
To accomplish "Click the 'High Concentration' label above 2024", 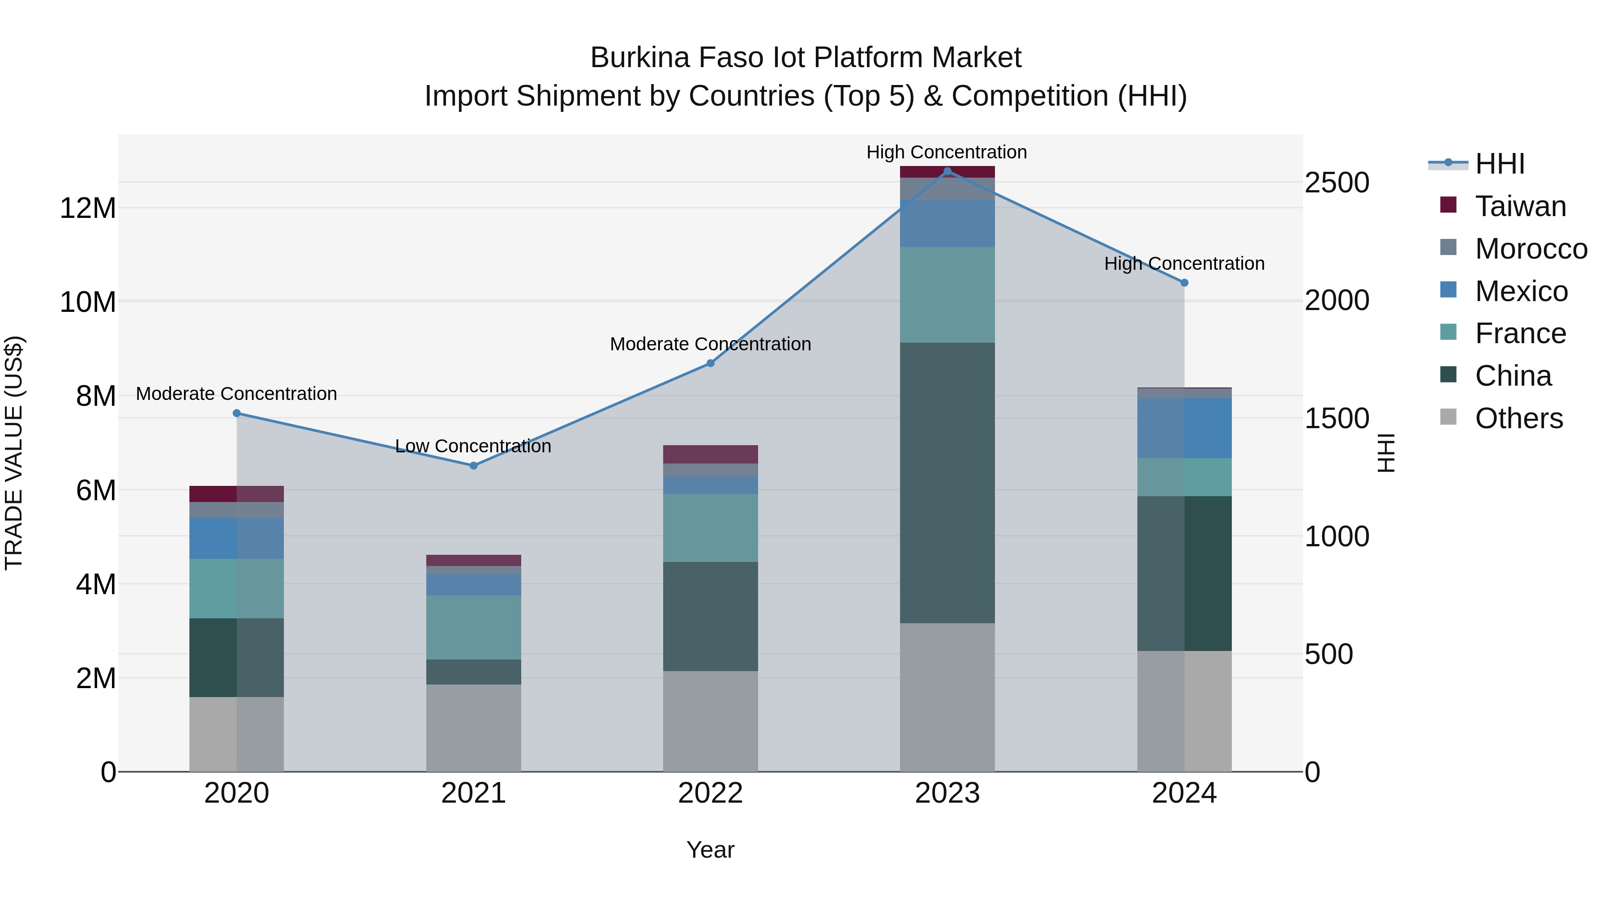I will tap(1184, 264).
